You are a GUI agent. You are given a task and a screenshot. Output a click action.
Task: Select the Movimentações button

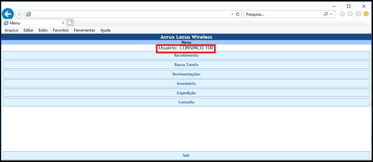[x=186, y=74]
